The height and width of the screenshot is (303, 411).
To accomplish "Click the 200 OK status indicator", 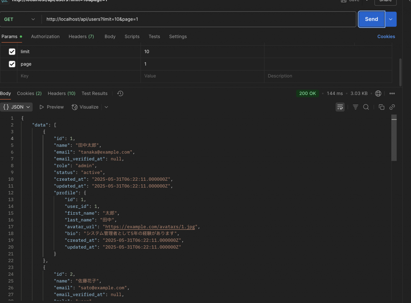I will pyautogui.click(x=307, y=93).
